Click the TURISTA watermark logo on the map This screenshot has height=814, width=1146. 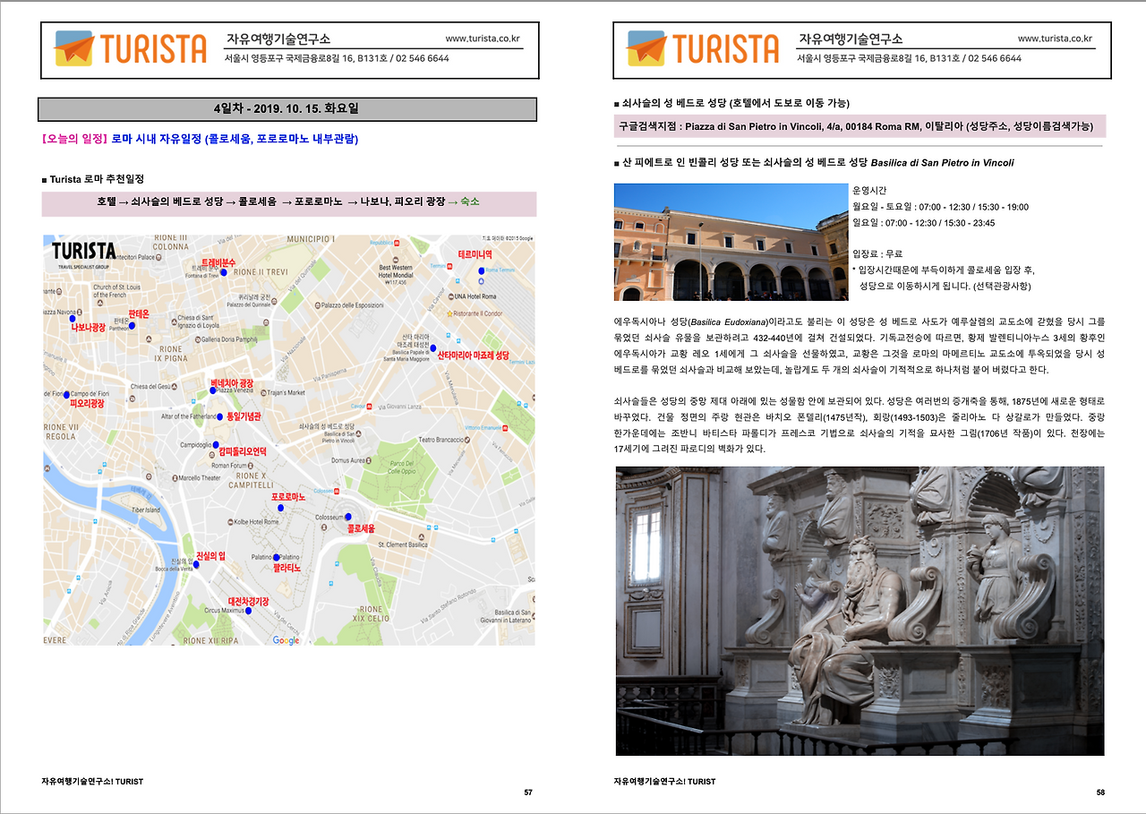[x=83, y=254]
